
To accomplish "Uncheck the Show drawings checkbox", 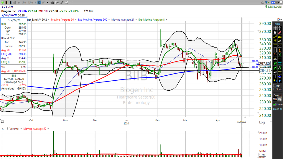I will 274,104.
